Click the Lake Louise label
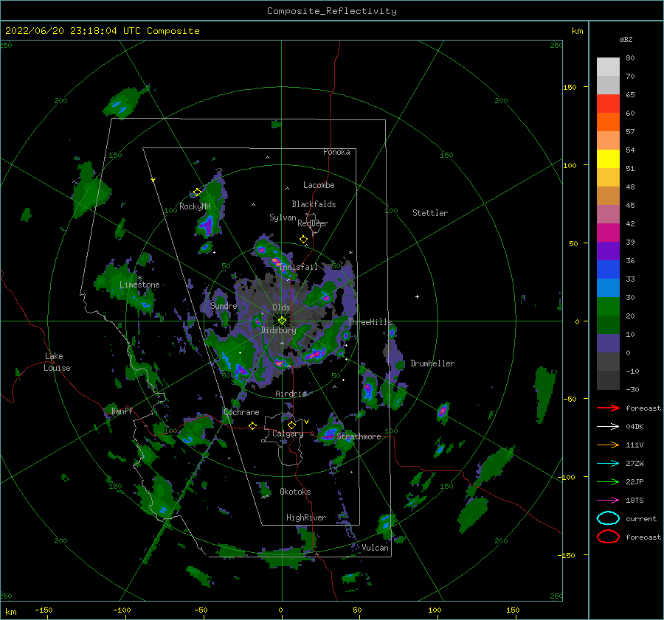 pos(57,362)
